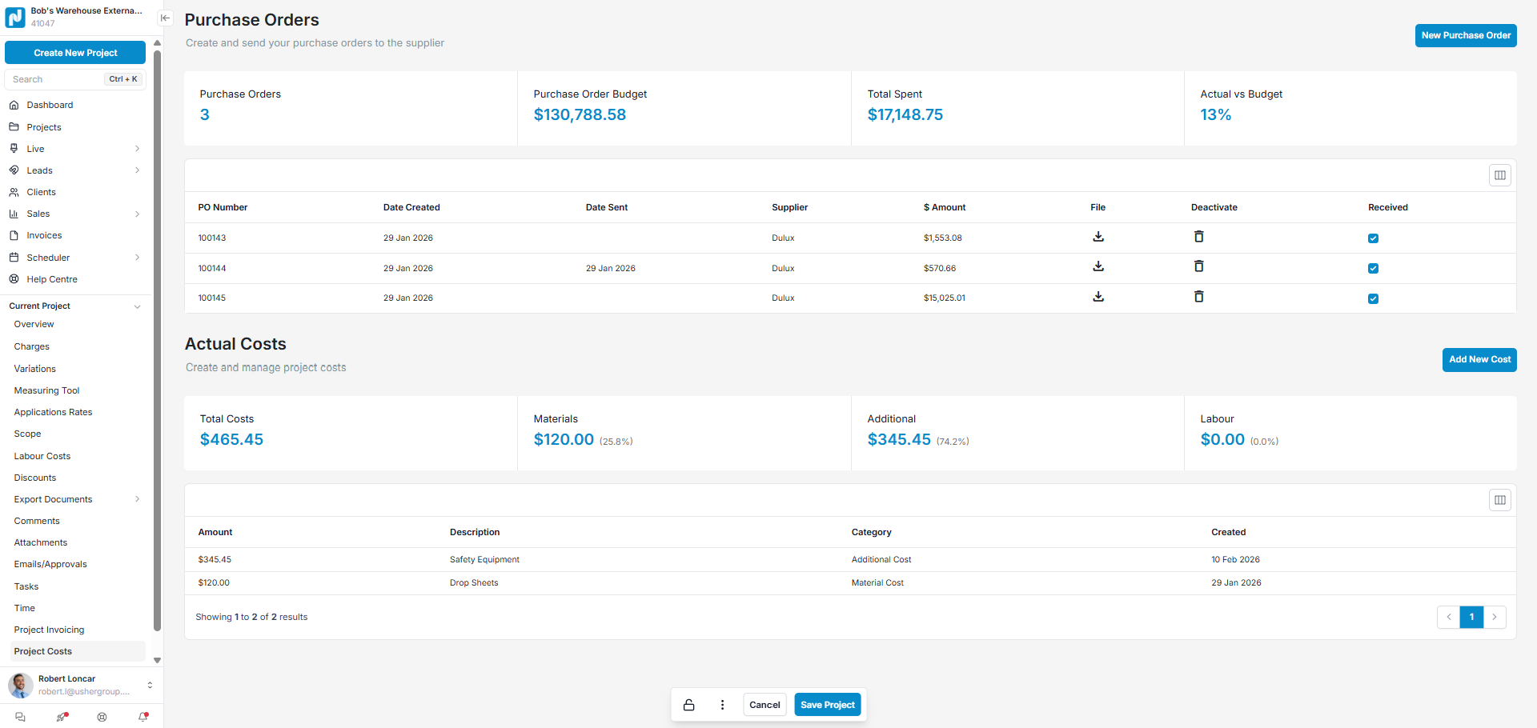Collapse the Current Project section

(137, 306)
